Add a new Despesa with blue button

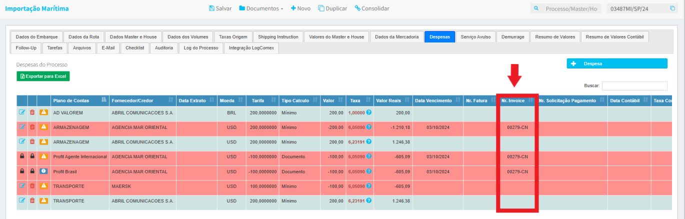616,63
